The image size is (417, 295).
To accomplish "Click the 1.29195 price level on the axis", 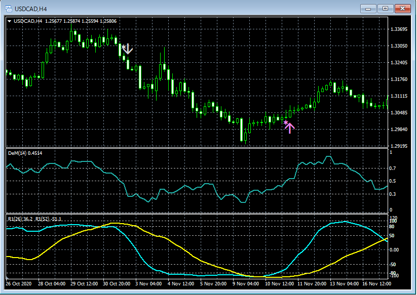I will pos(400,146).
